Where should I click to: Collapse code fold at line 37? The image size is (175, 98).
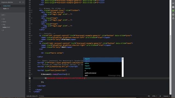point(32,18)
